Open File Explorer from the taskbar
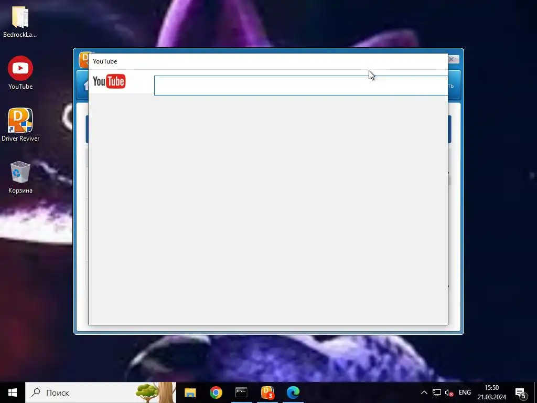The image size is (537, 403). click(190, 393)
